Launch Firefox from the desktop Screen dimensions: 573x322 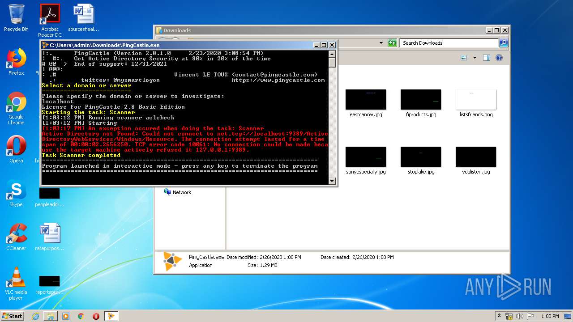click(16, 62)
